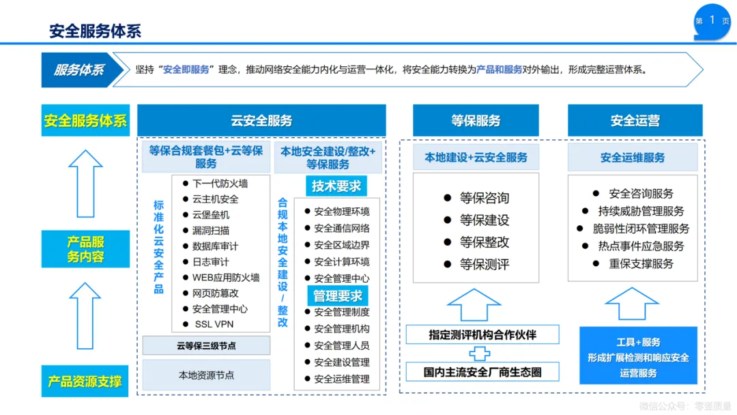Select the yellow-text 安全服务体系 box

85,120
